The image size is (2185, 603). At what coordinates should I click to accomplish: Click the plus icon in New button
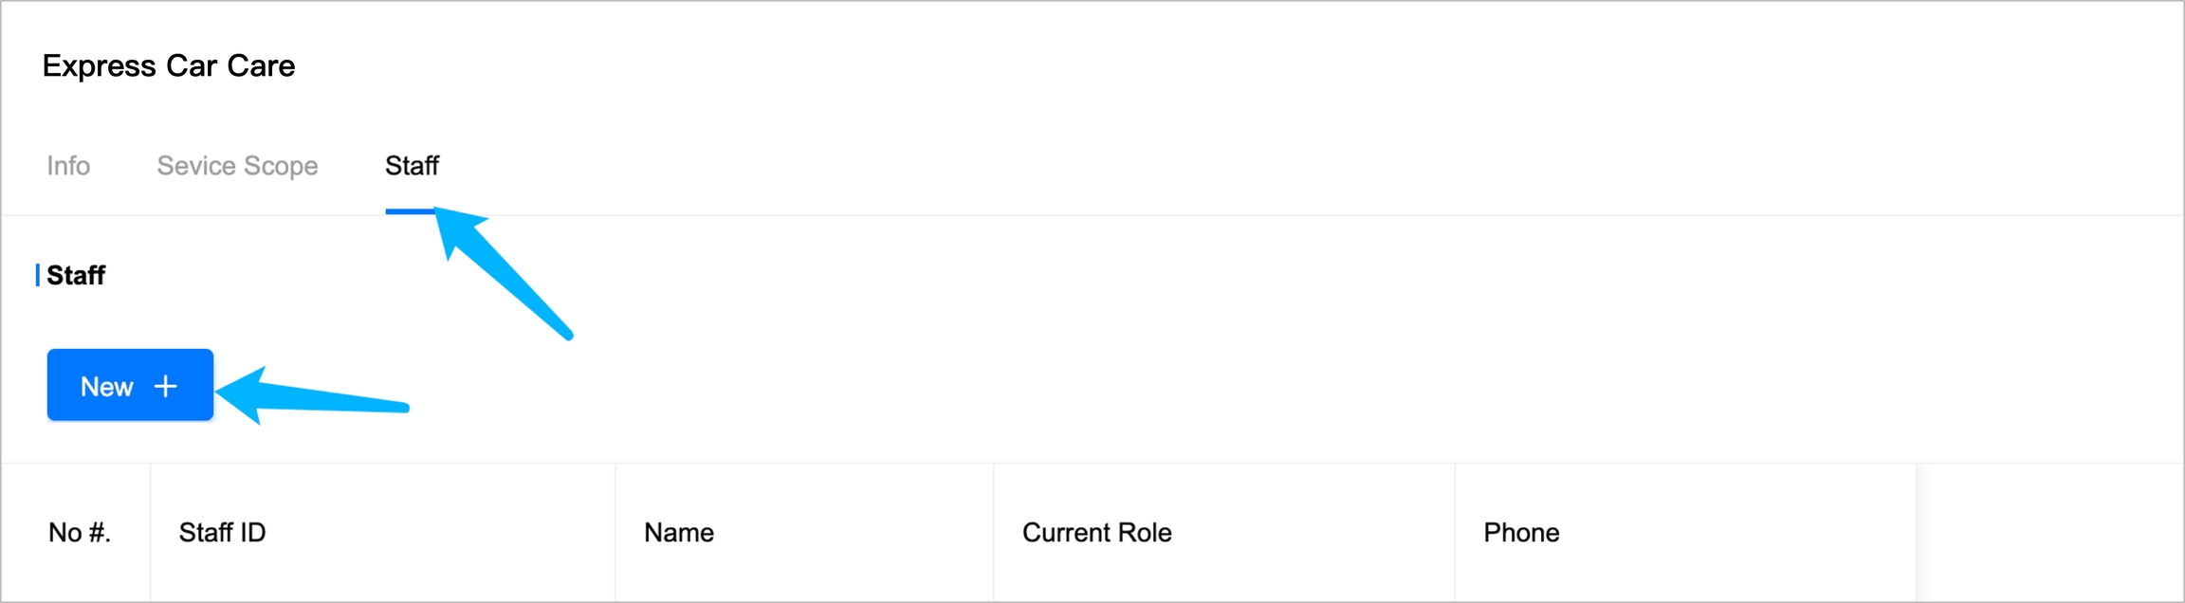166,386
